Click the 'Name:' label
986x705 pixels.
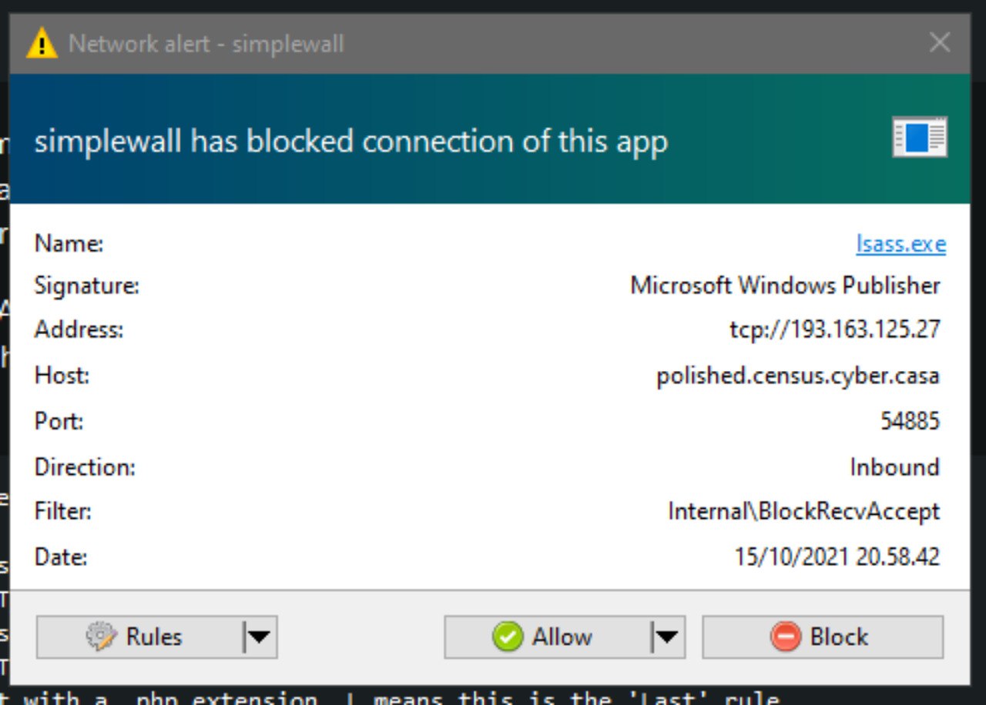coord(69,244)
